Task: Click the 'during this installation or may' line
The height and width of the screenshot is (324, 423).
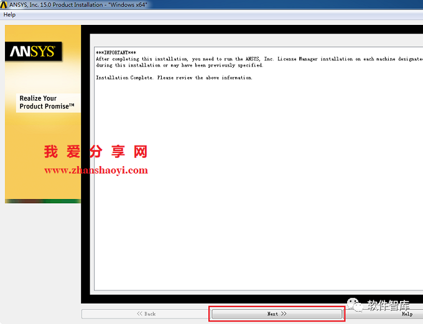Action: [x=179, y=65]
